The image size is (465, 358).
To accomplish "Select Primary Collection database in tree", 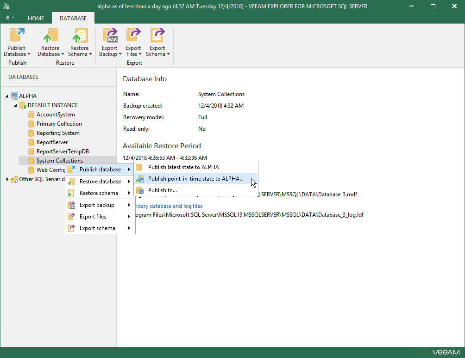I will click(x=59, y=124).
